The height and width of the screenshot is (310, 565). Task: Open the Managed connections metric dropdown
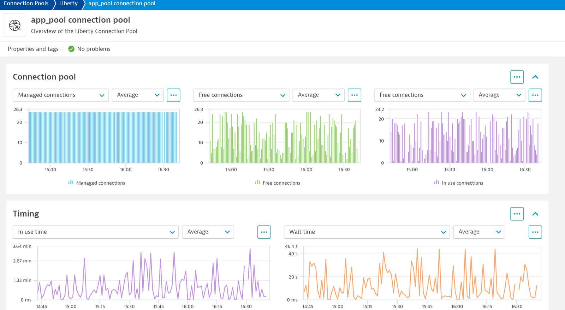(61, 95)
